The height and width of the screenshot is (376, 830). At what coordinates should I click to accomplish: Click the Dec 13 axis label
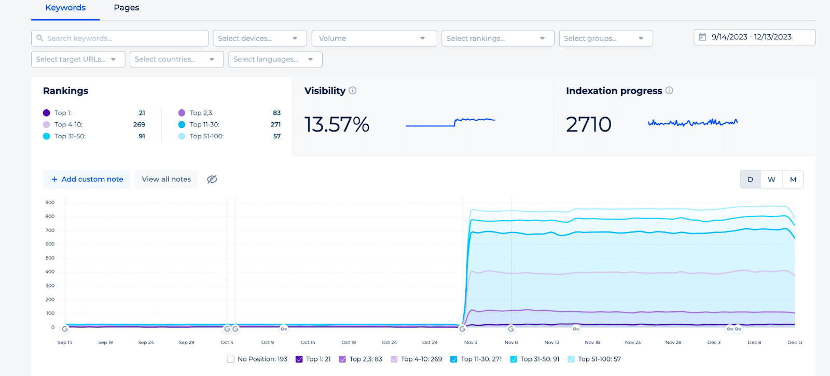click(795, 342)
